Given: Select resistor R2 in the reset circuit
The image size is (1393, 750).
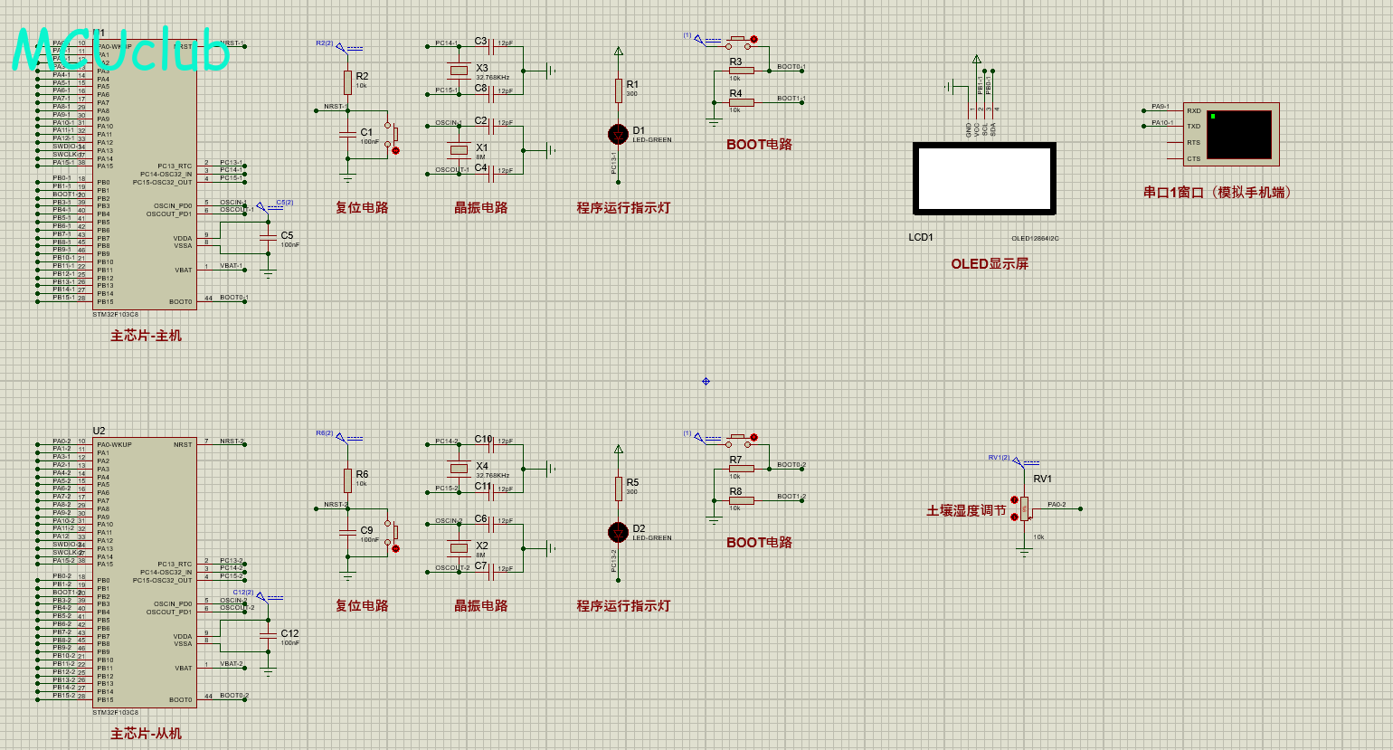Looking at the screenshot, I should 347,83.
